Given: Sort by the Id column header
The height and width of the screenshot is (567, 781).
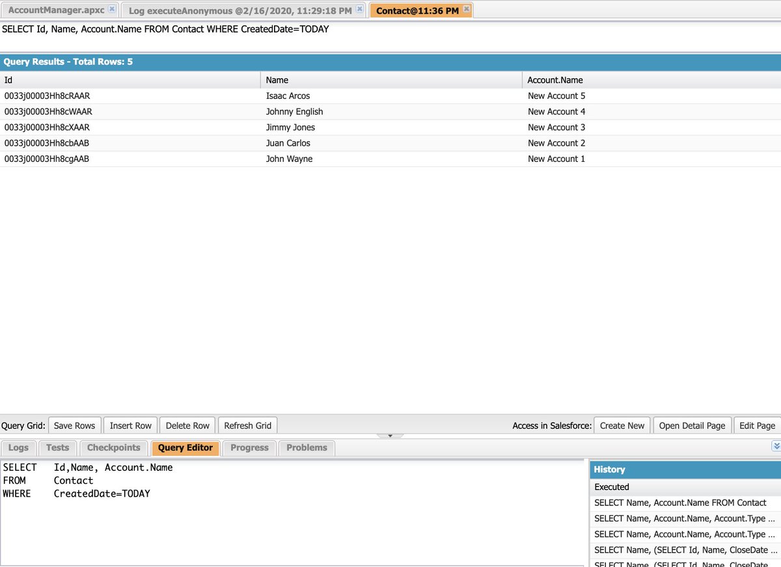Looking at the screenshot, I should 130,80.
